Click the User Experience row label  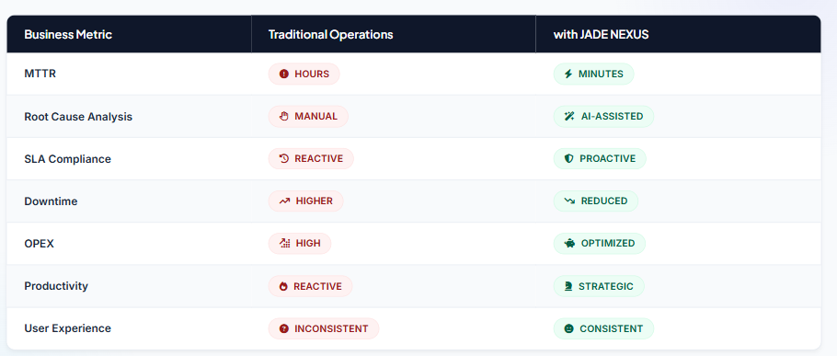click(68, 328)
